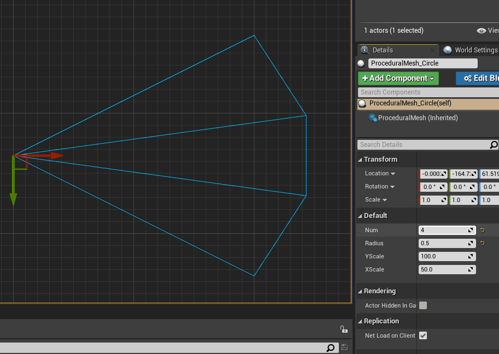The width and height of the screenshot is (499, 354).
Task: Click the Details tab info icon
Action: pos(364,50)
